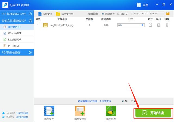Screen dimensions: 174x122
Task: Click the image thumbnail of img转pdf_6119_2.jpg
Action: coord(45,25)
